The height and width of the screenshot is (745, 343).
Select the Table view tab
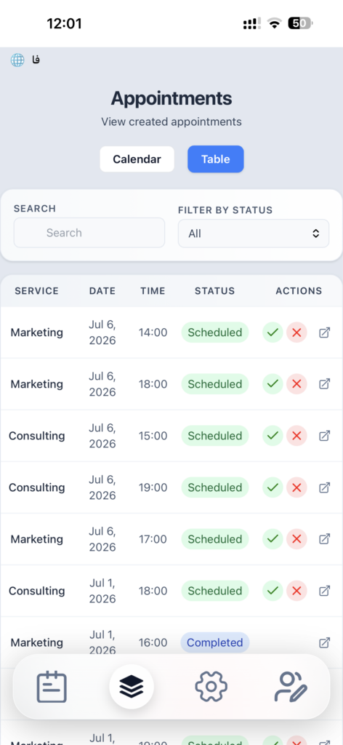click(x=216, y=159)
